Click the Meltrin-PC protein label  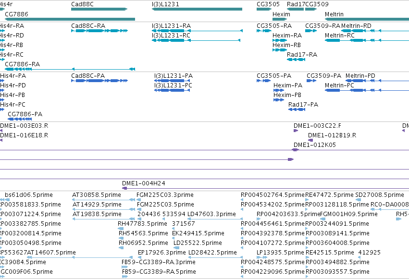point(339,85)
